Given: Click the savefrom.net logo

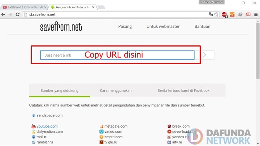Looking at the screenshot, I should [61, 27].
